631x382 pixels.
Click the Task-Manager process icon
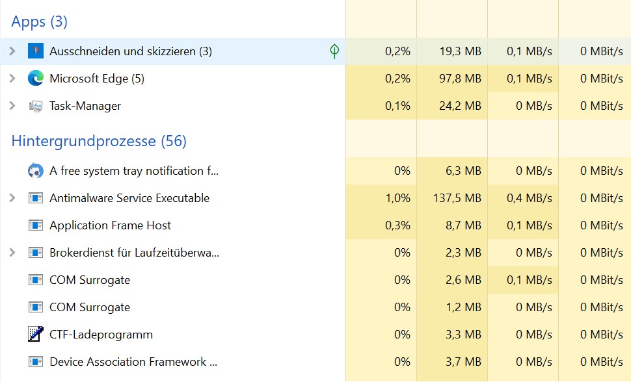click(35, 106)
